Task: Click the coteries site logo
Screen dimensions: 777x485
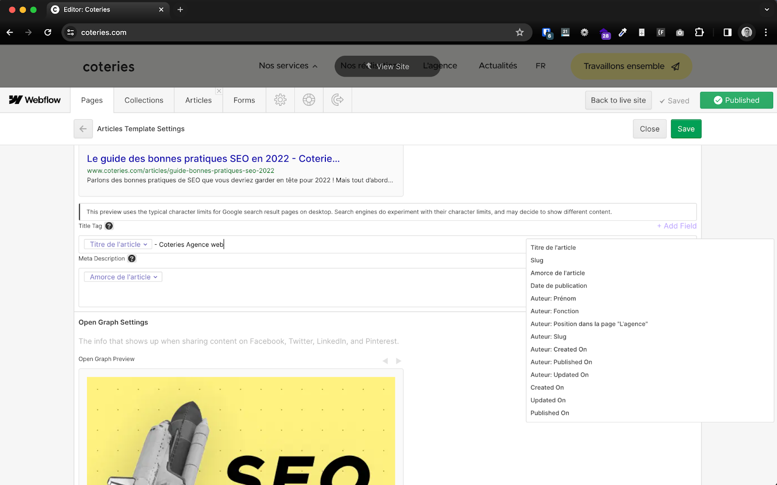Action: pos(109,67)
